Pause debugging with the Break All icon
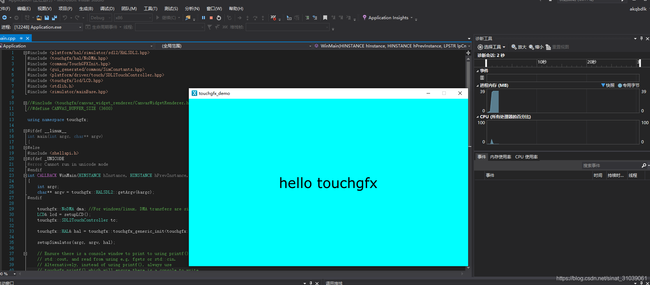 pos(204,17)
